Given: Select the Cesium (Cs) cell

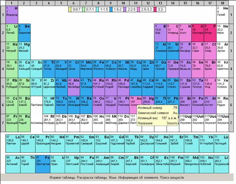Looking at the screenshot, I should (x=12, y=105).
